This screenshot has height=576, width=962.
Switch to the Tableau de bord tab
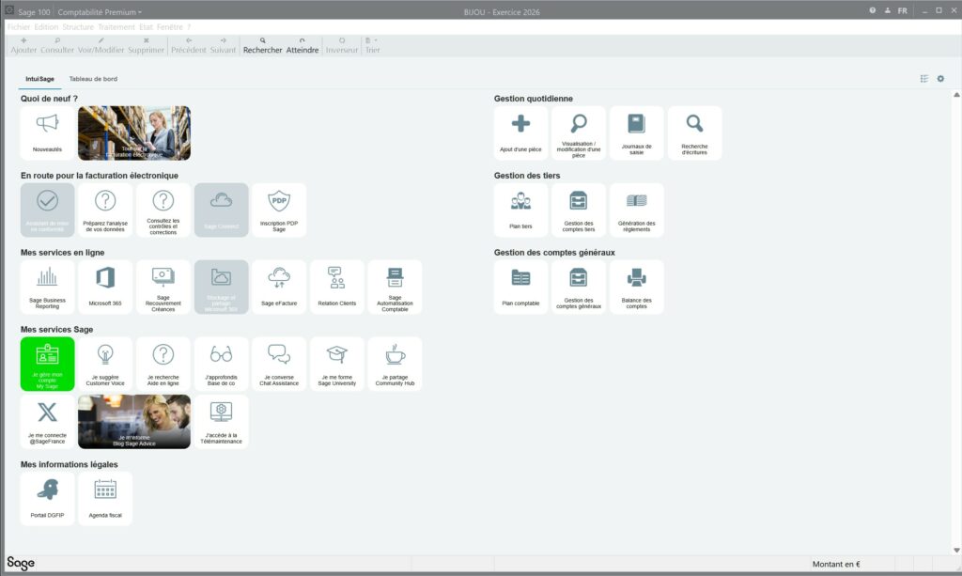[x=93, y=79]
